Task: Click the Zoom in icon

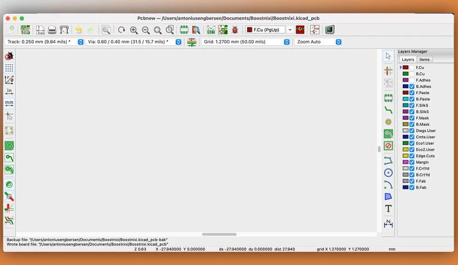Action: 134,30
